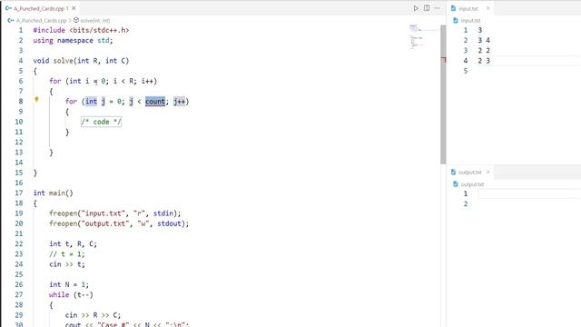Click 'cin >> t;' on line 24
The width and height of the screenshot is (581, 327).
coord(66,264)
